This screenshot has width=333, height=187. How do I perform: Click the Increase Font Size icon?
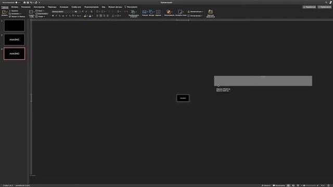[x=83, y=11]
